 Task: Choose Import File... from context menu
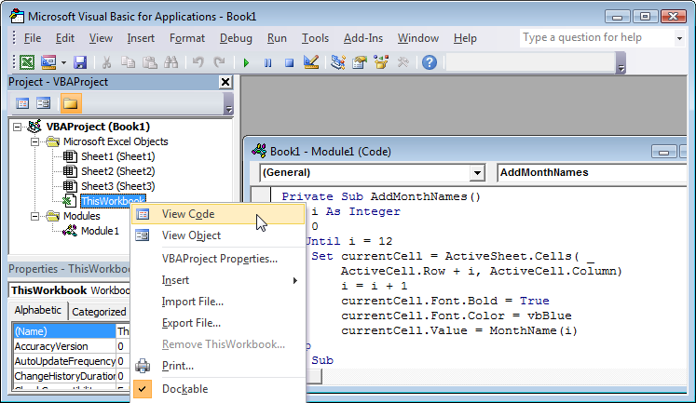tap(218, 302)
